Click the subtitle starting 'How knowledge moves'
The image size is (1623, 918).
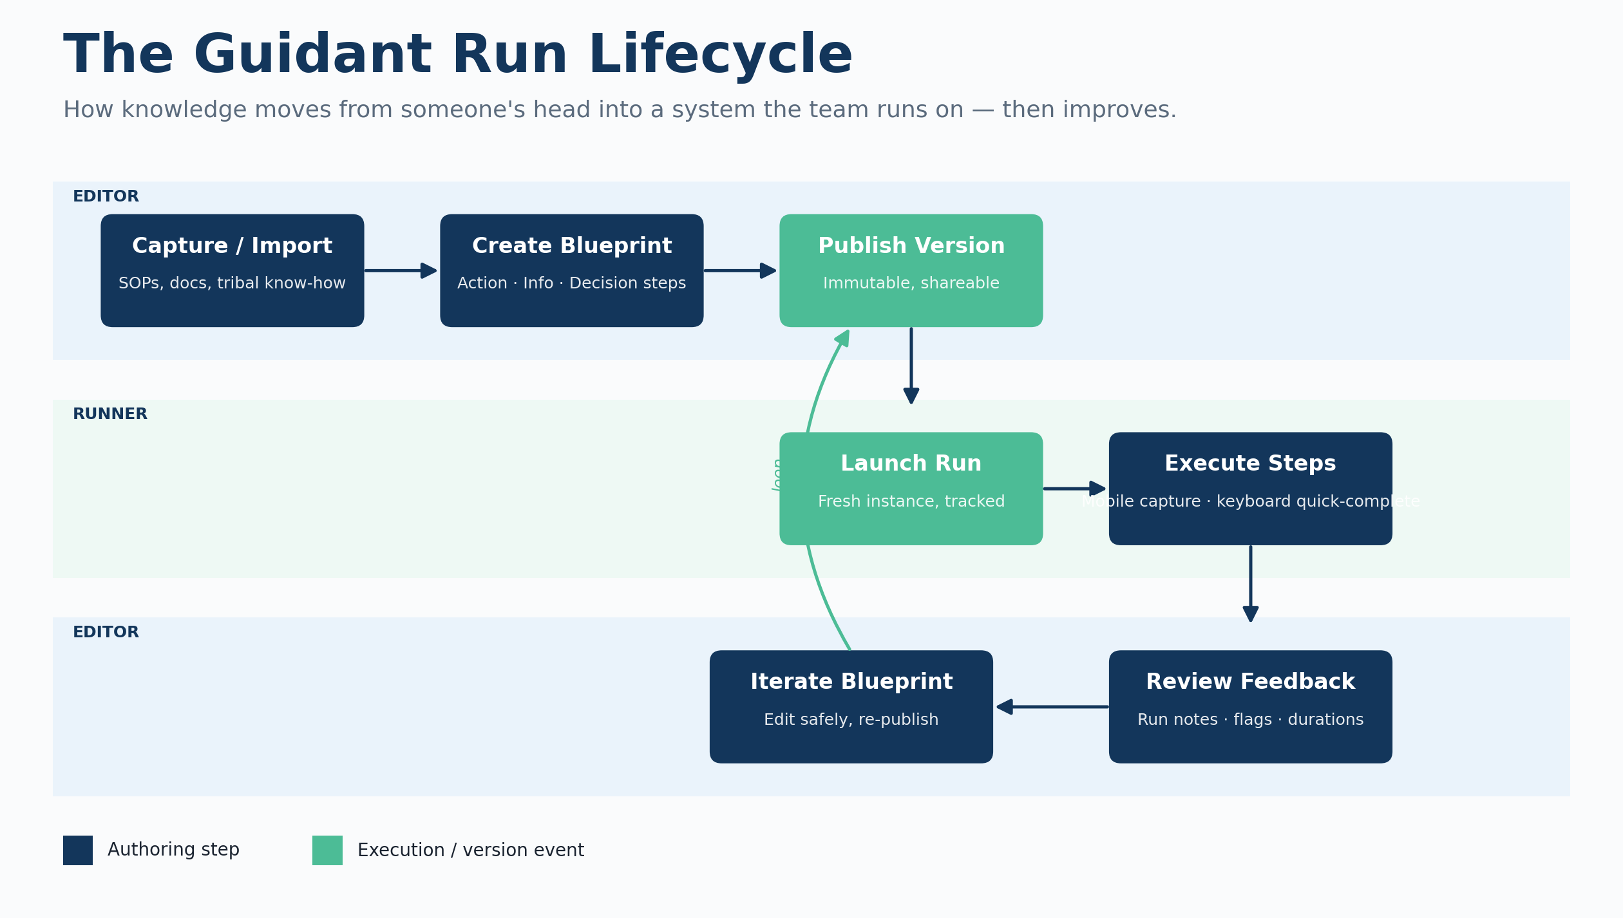click(x=620, y=110)
